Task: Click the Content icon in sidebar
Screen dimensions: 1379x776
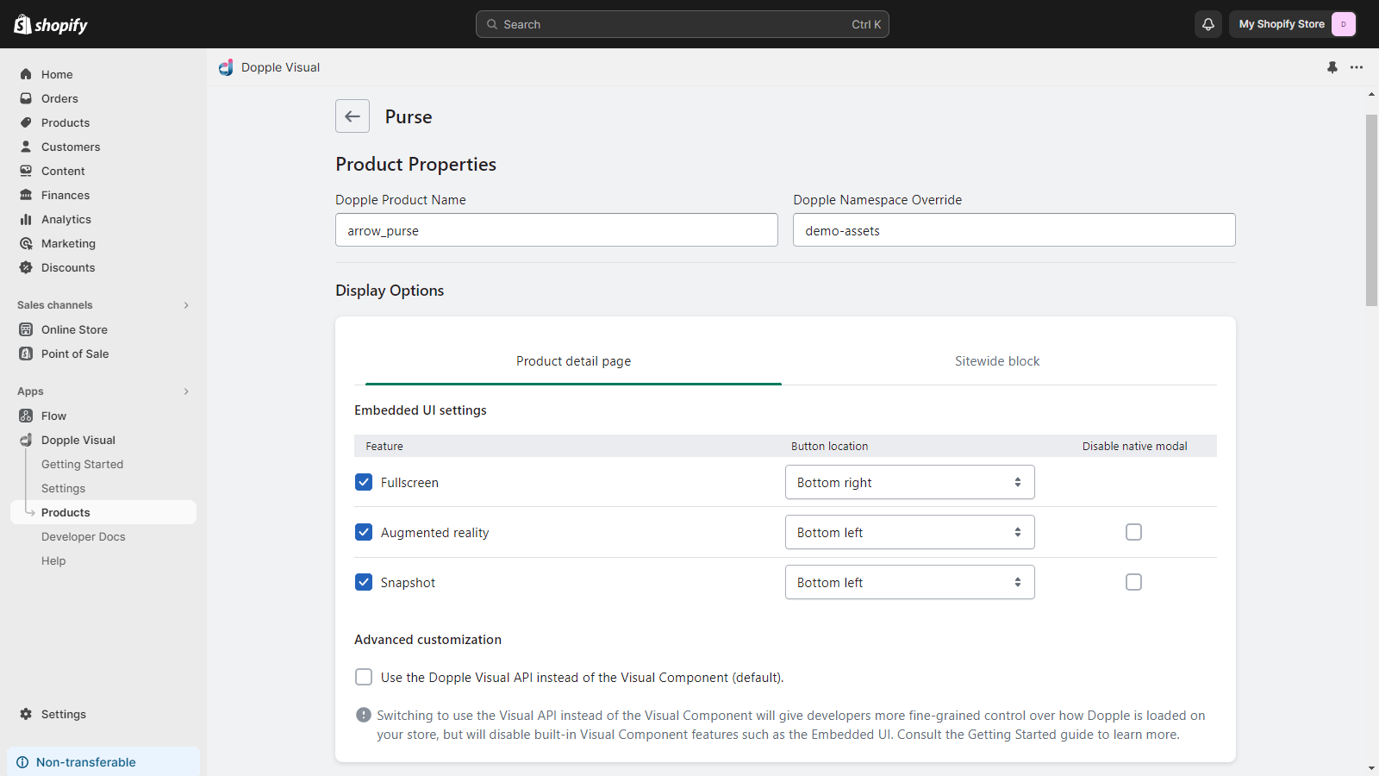Action: [26, 171]
